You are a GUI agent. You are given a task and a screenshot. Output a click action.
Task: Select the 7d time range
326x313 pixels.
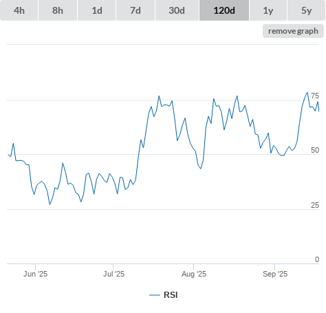pos(135,10)
